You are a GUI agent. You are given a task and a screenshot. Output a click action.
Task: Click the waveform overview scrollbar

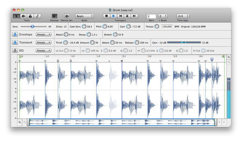pos(122,122)
